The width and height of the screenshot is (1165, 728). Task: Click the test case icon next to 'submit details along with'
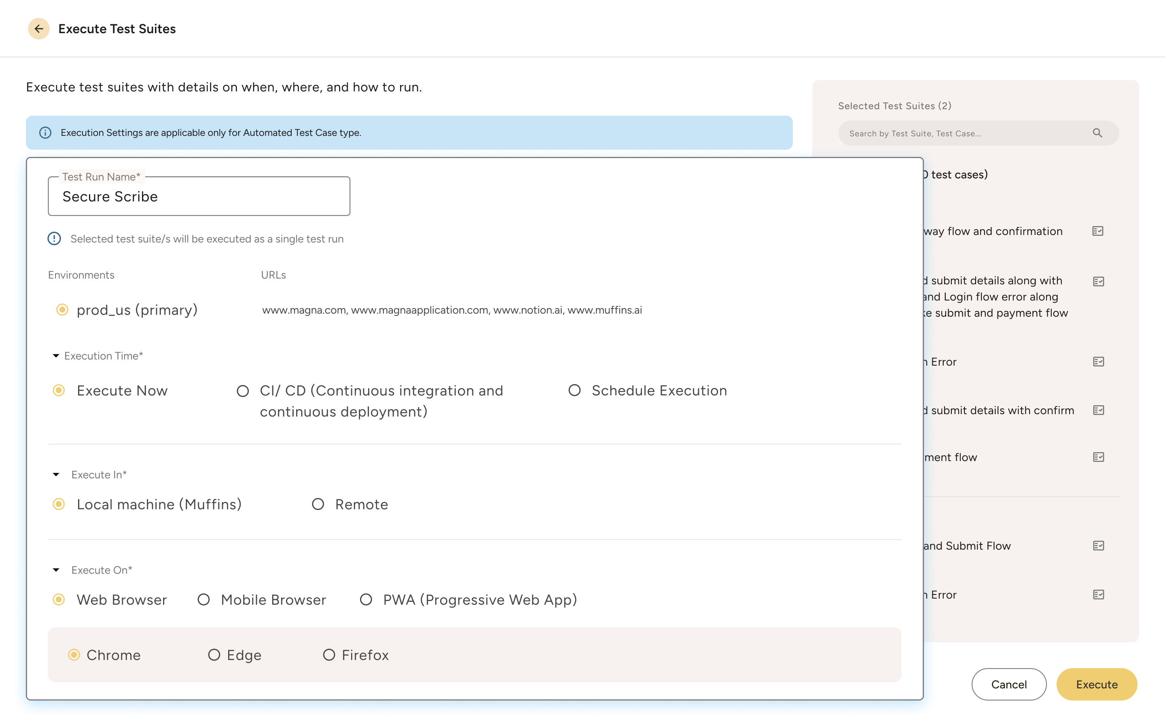(1099, 281)
